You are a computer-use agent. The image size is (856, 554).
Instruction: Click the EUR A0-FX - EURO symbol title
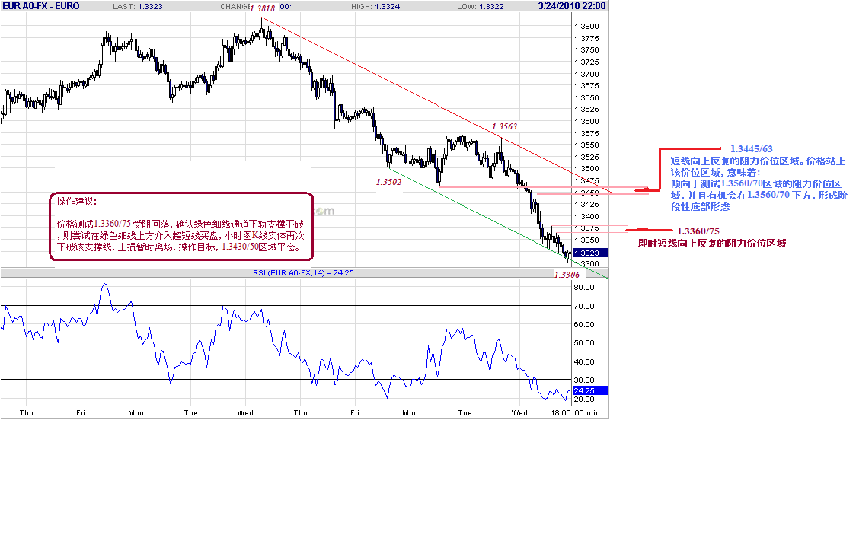pyautogui.click(x=41, y=6)
